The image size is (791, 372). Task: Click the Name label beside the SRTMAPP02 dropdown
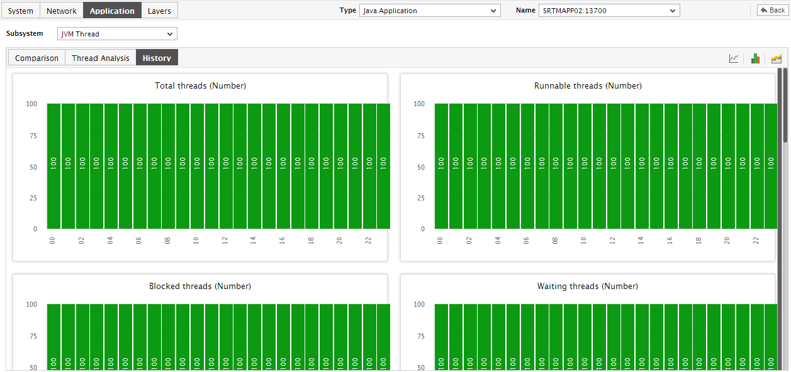[525, 10]
